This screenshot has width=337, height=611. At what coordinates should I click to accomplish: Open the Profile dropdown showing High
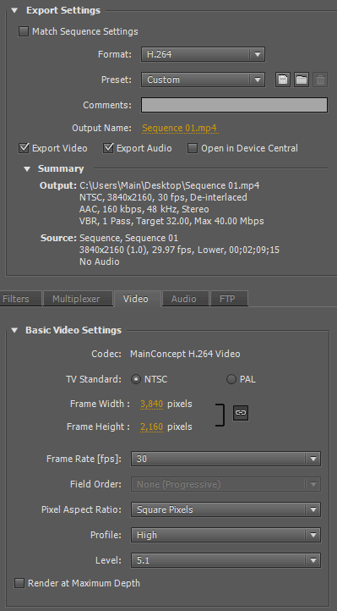tap(226, 535)
